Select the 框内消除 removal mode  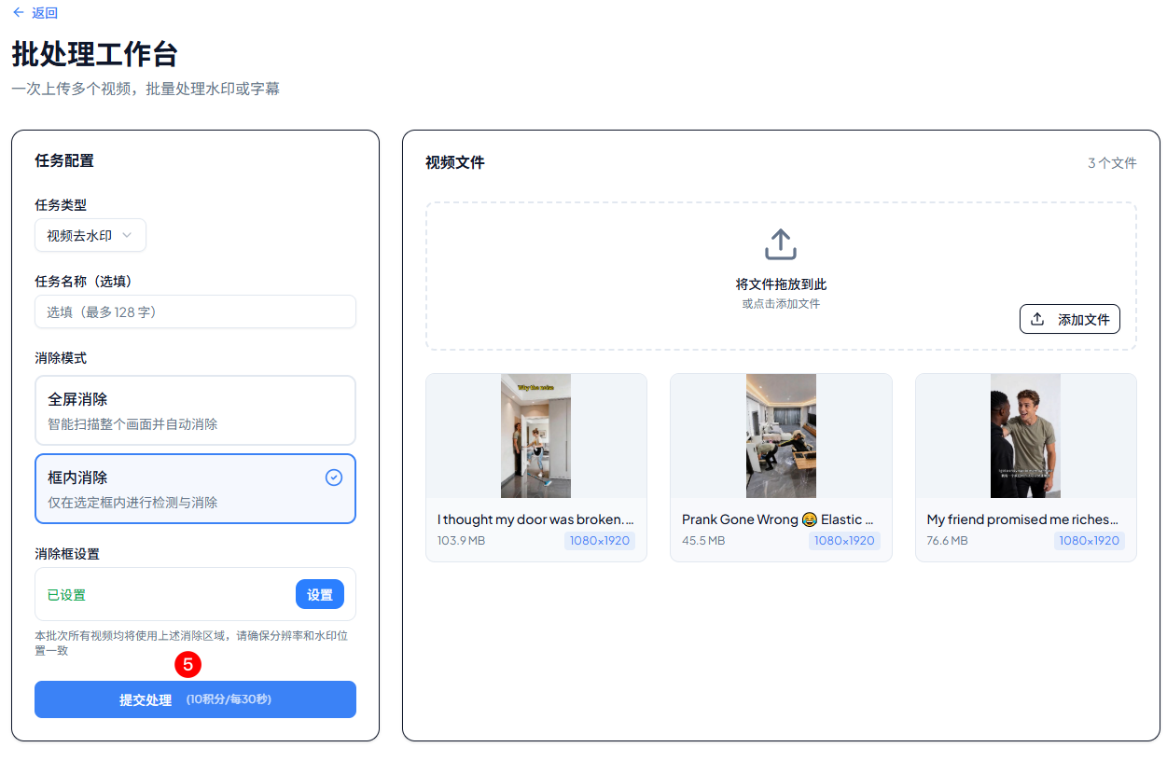[195, 489]
